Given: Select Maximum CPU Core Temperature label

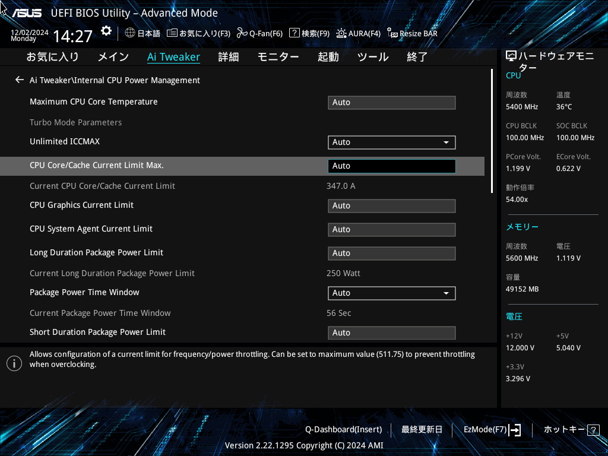Looking at the screenshot, I should pyautogui.click(x=94, y=102).
